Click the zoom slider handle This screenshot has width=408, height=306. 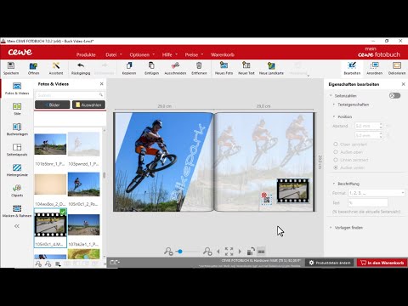pos(180,252)
